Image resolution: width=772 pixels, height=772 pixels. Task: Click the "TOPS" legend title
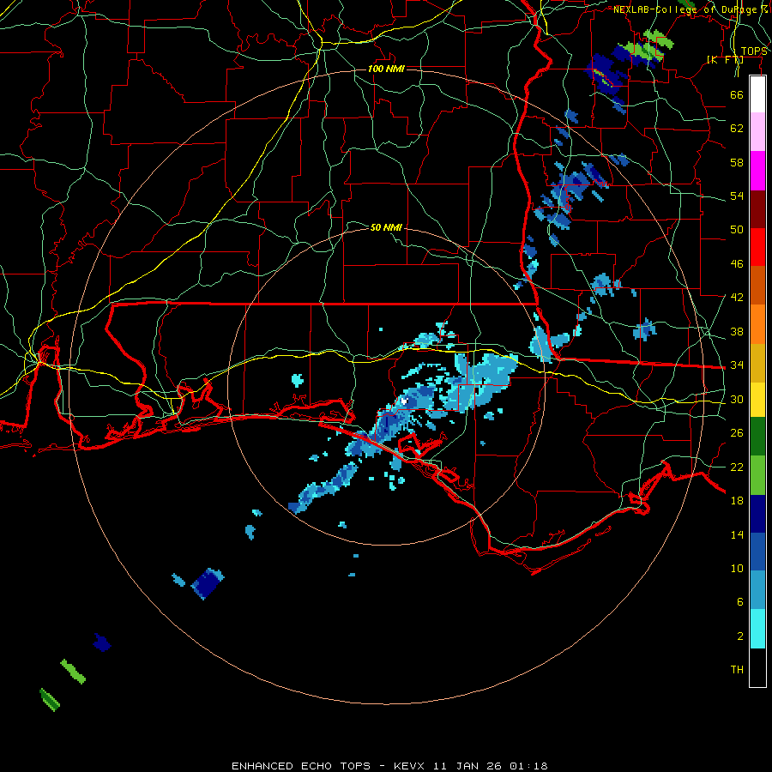pyautogui.click(x=754, y=51)
